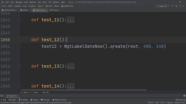Image resolution: width=186 pixels, height=104 pixels.
Task: Select WgtForTk tab in Run panel
Action: point(13,96)
